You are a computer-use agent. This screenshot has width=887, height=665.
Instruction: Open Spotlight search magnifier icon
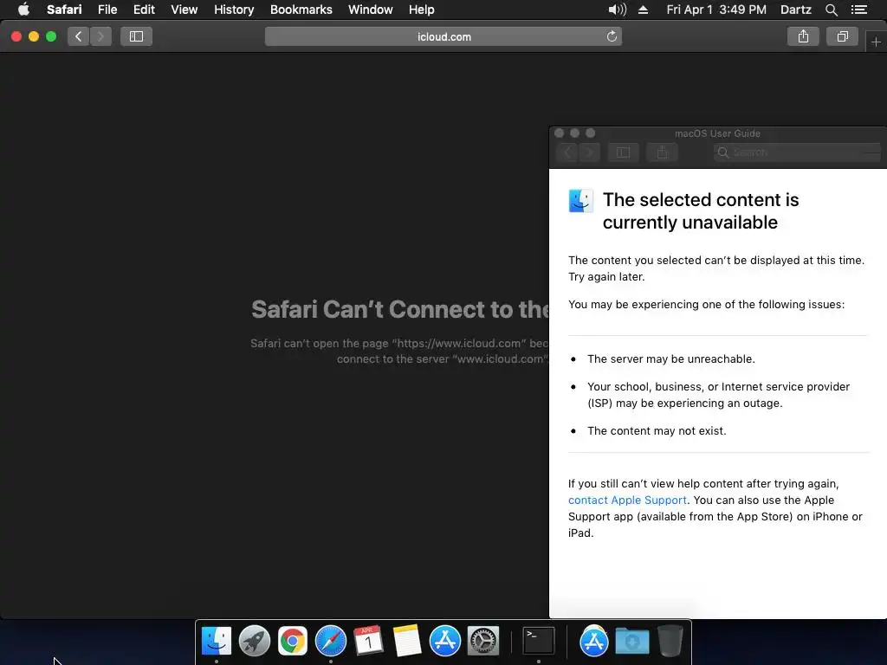pos(831,10)
